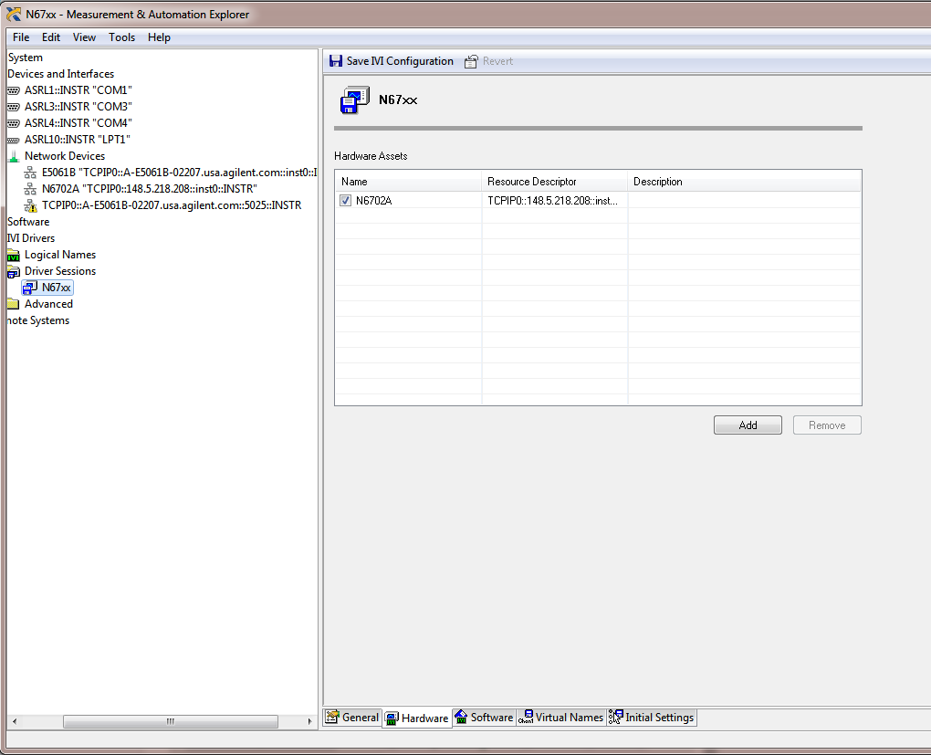Select ASRL10::INSTR "LPT1" text
Screen dimensions: 931x755
tap(78, 140)
